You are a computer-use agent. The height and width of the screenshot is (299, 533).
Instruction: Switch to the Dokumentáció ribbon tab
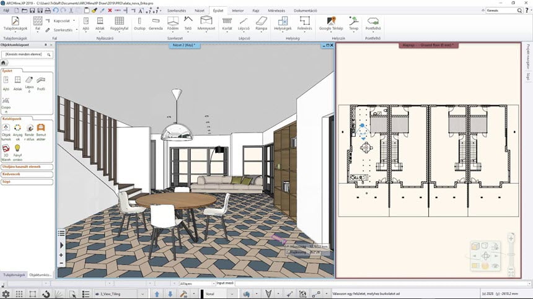(306, 11)
